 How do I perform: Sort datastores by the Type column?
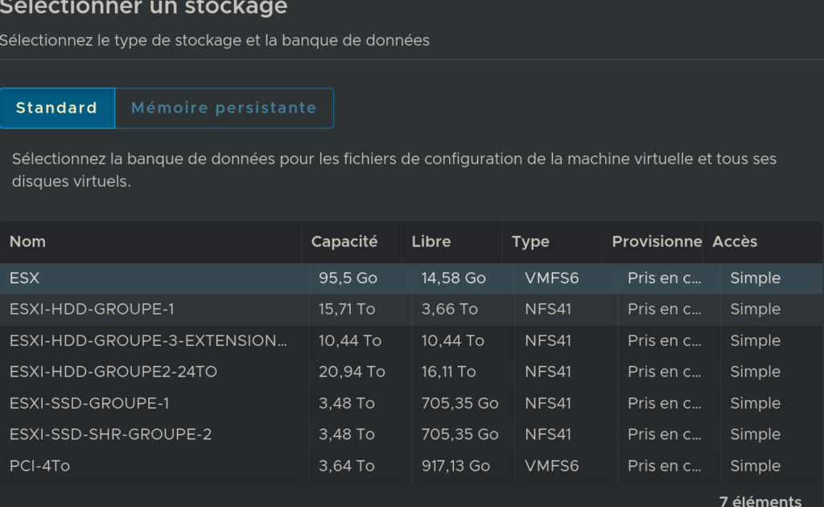tap(530, 241)
